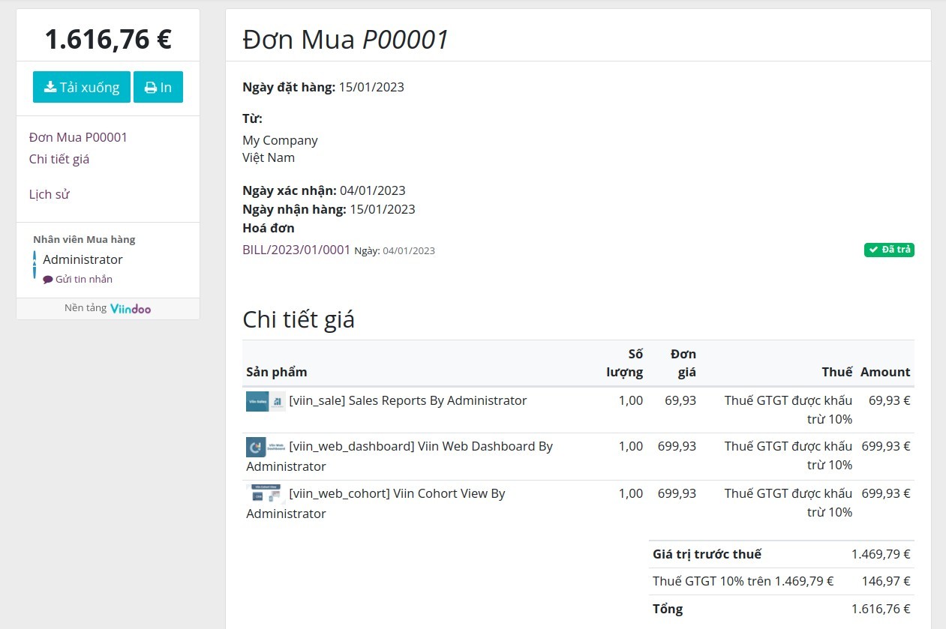Image resolution: width=946 pixels, height=629 pixels.
Task: Click the Số lượng column header
Action: pyautogui.click(x=624, y=363)
